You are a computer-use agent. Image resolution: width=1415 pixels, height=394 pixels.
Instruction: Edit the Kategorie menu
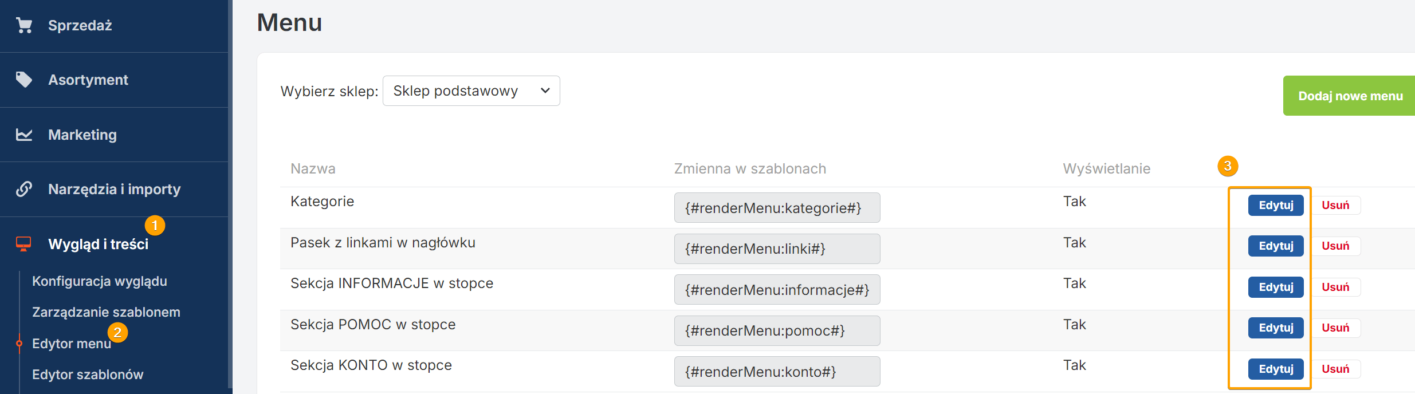tap(1276, 205)
